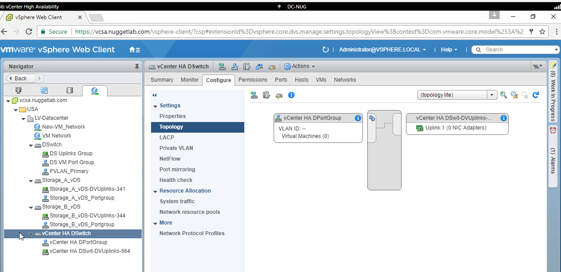
Task: Open the Networks tab
Action: (345, 80)
